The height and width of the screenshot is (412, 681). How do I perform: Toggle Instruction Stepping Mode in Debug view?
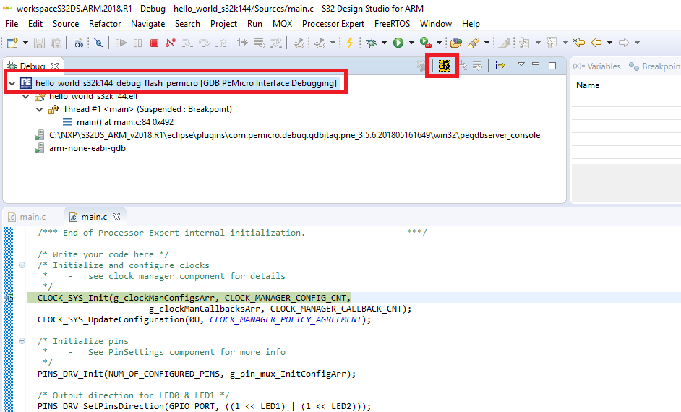tap(500, 66)
